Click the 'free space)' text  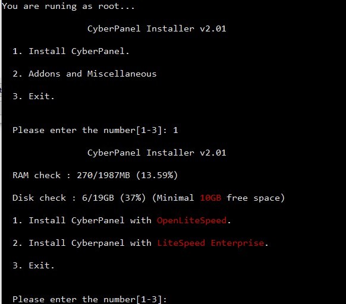[x=256, y=198]
